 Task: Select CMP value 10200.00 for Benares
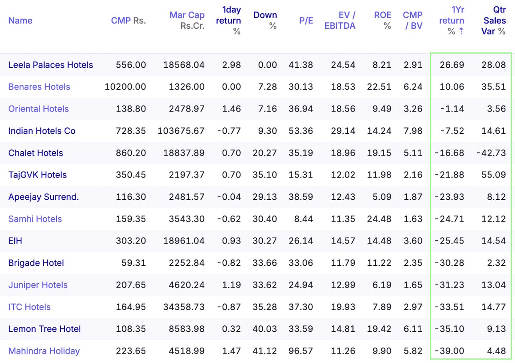point(125,87)
